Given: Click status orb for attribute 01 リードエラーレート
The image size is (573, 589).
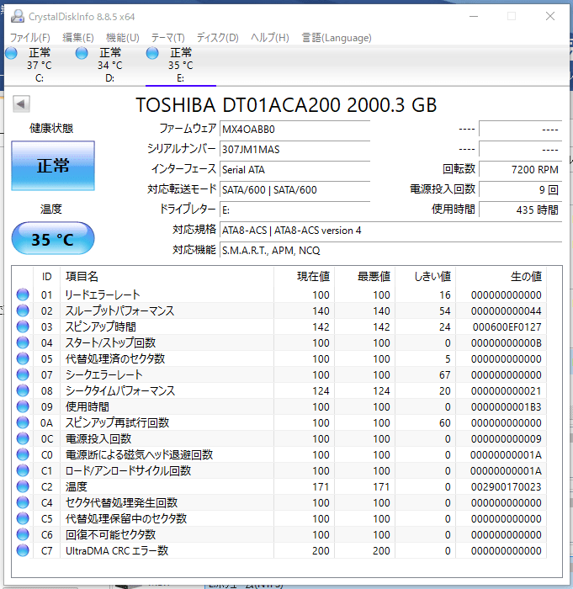Looking at the screenshot, I should coord(23,294).
